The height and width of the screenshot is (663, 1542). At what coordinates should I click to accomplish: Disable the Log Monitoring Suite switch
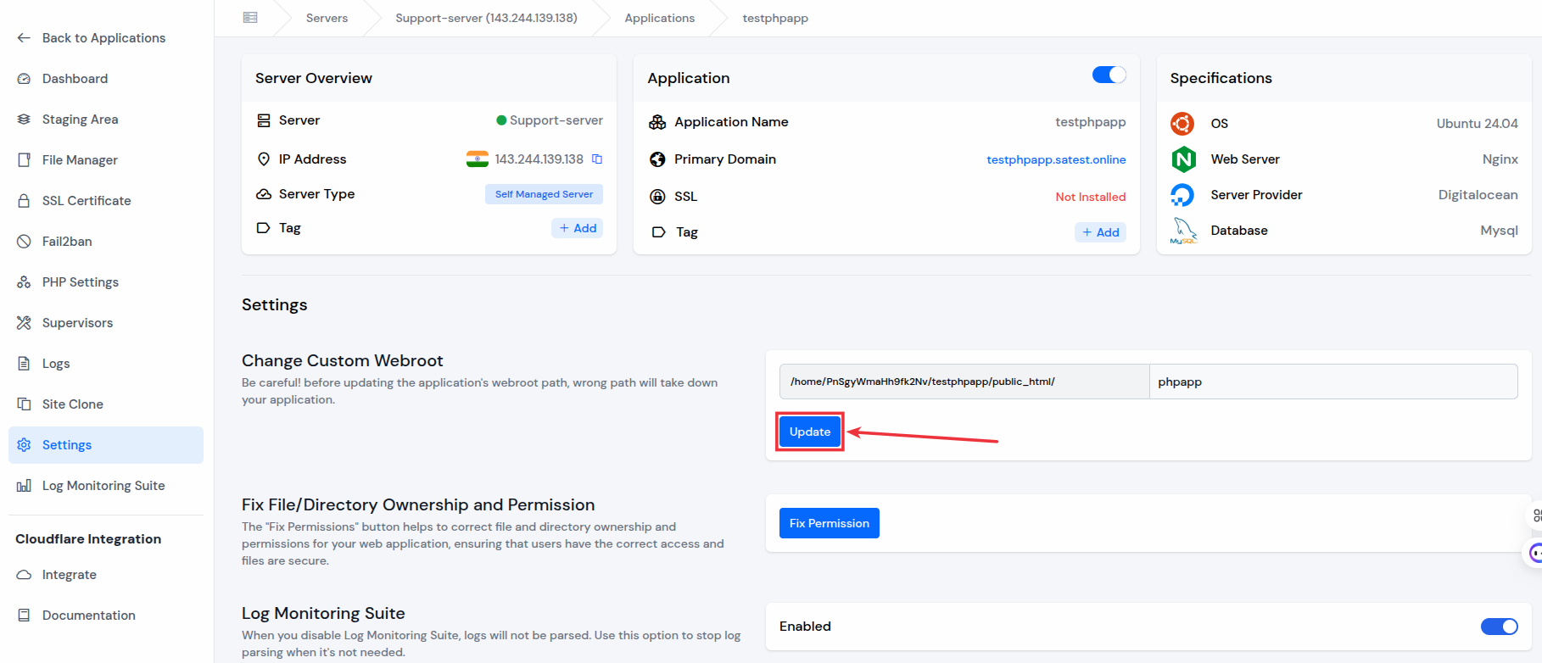(x=1500, y=627)
